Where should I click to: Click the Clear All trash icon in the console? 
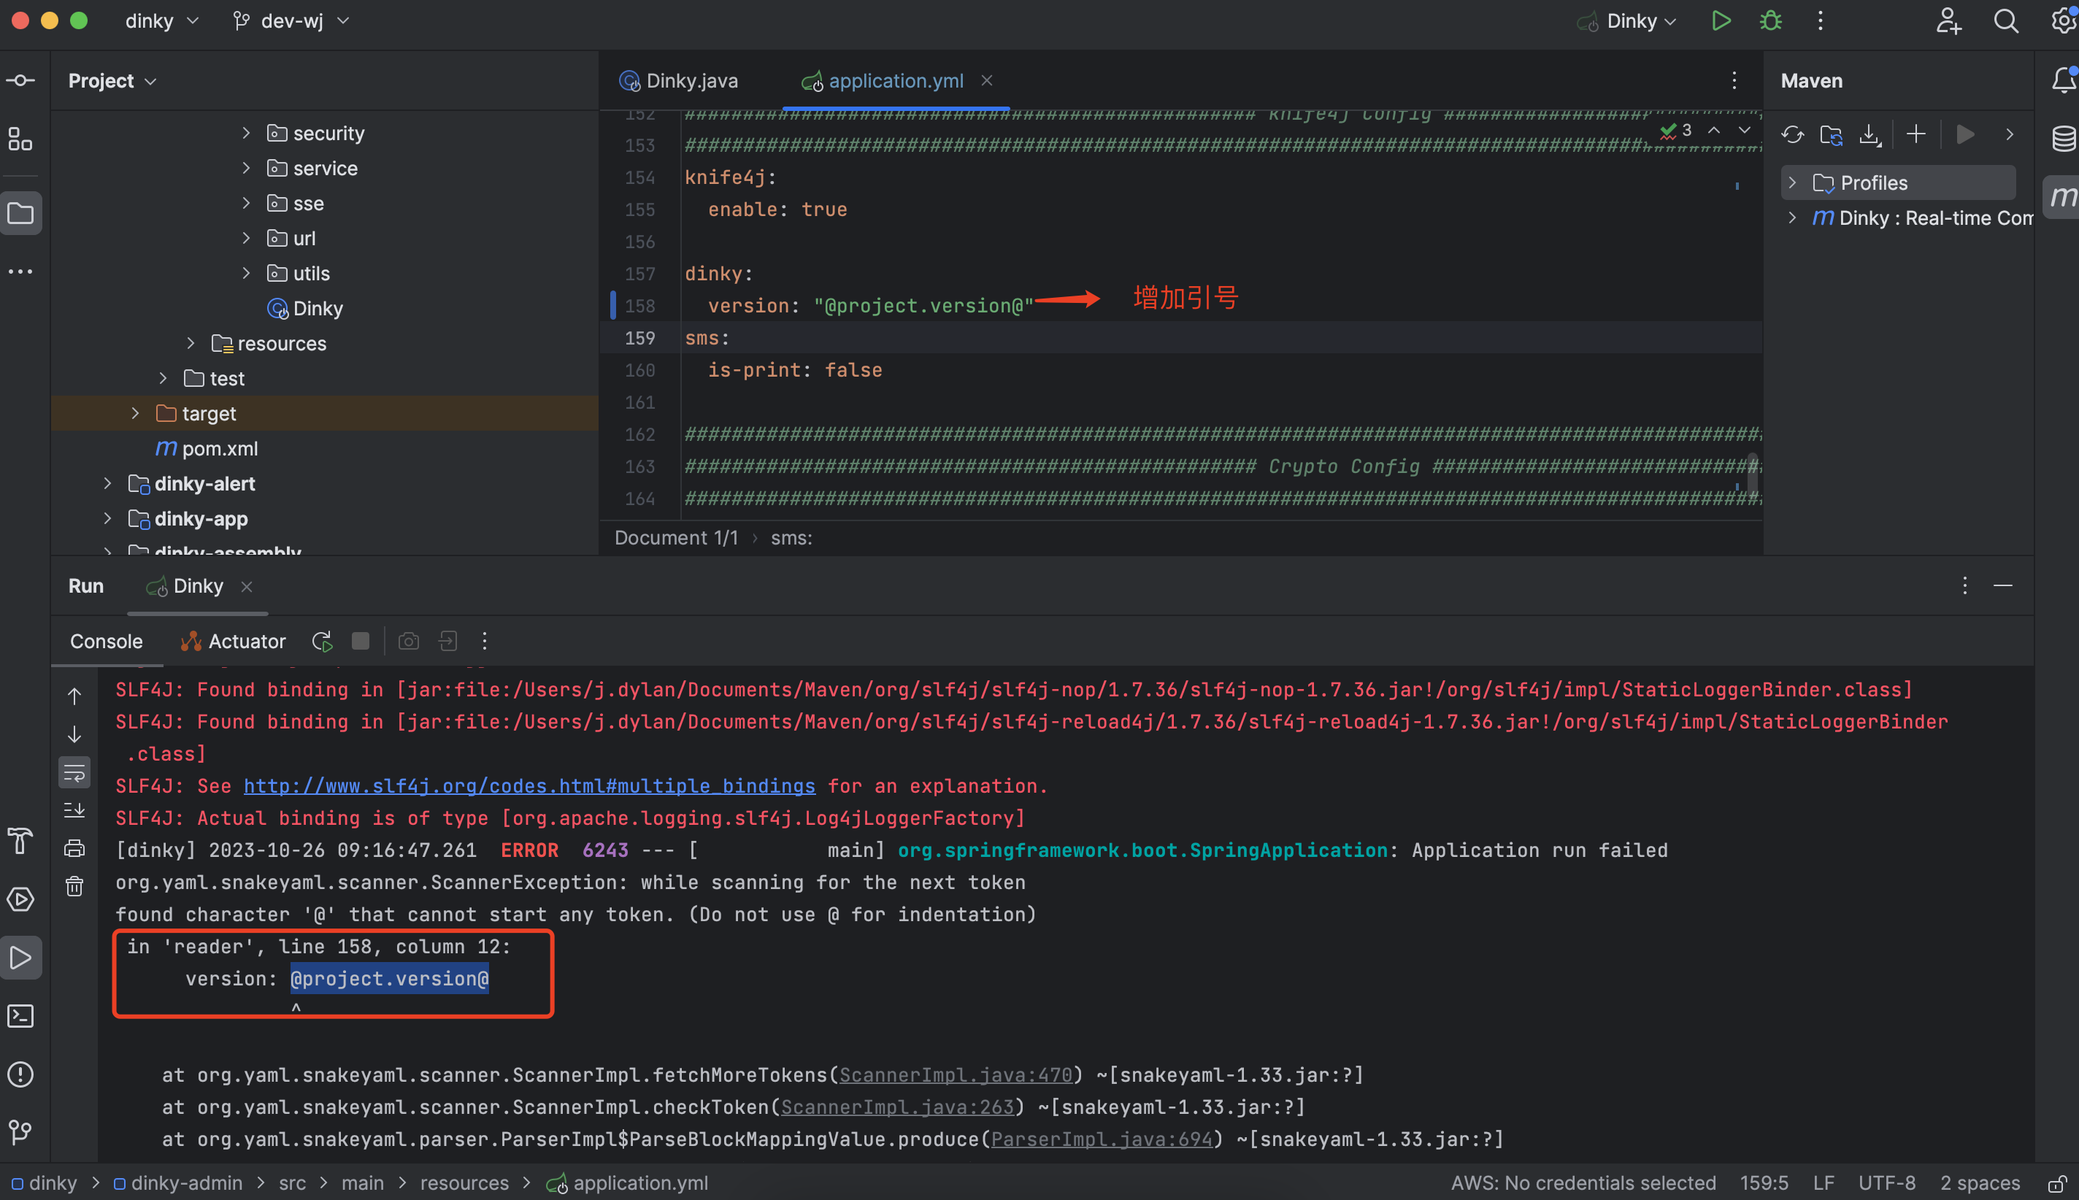(74, 886)
